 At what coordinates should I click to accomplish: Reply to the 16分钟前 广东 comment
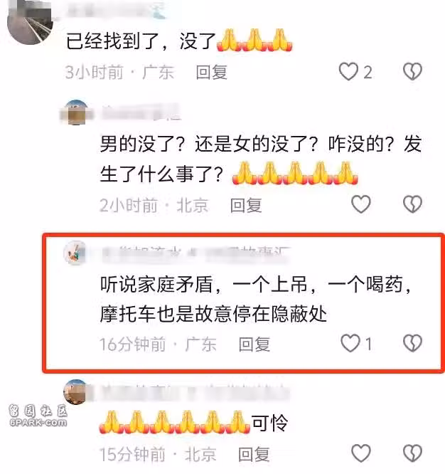coord(254,344)
